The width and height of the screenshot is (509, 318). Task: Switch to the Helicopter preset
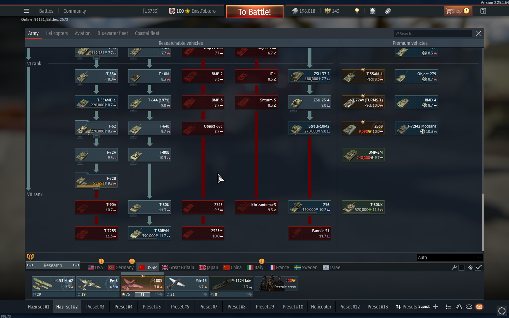321,307
